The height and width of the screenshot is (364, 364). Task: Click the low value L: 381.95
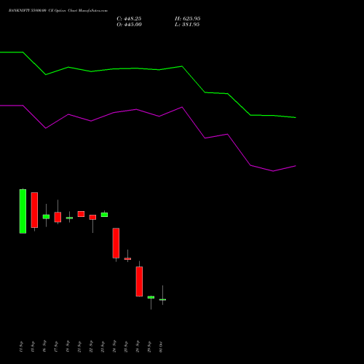click(187, 25)
